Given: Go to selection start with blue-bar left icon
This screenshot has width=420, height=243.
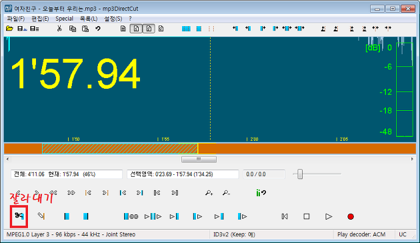Looking at the screenshot, I should pos(123,192).
